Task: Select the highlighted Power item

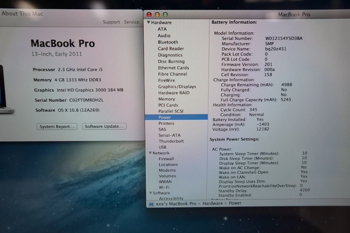Action: [176, 117]
